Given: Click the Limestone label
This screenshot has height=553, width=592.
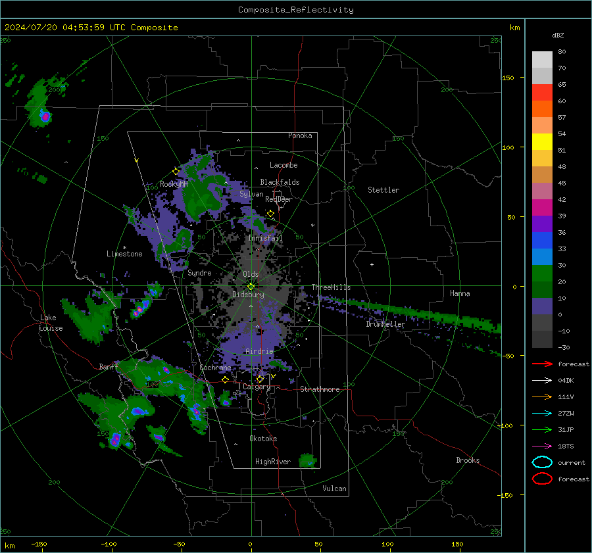Looking at the screenshot, I should coord(124,254).
